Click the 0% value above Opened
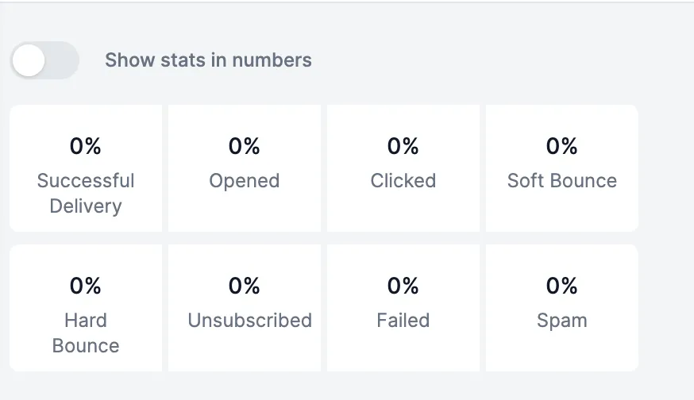 click(x=245, y=146)
